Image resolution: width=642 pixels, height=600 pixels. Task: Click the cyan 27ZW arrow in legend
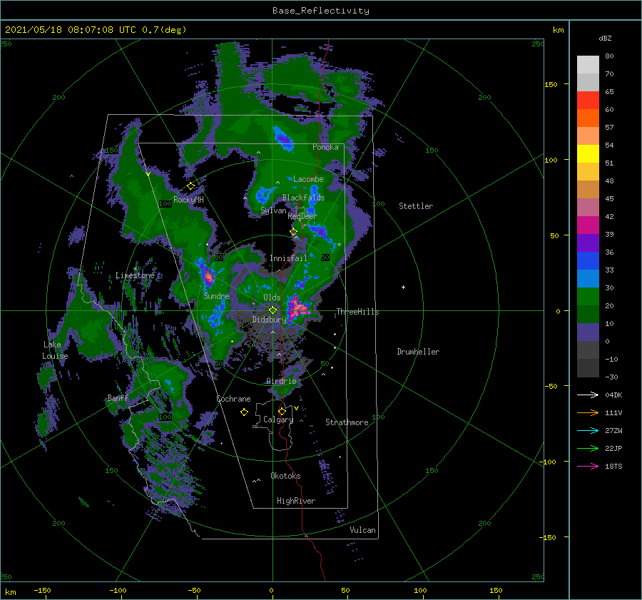pos(588,430)
